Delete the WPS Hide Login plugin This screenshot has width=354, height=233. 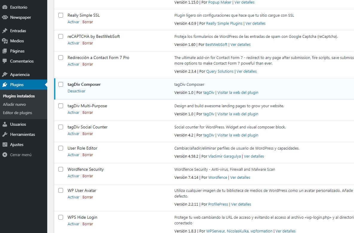[x=88, y=224]
